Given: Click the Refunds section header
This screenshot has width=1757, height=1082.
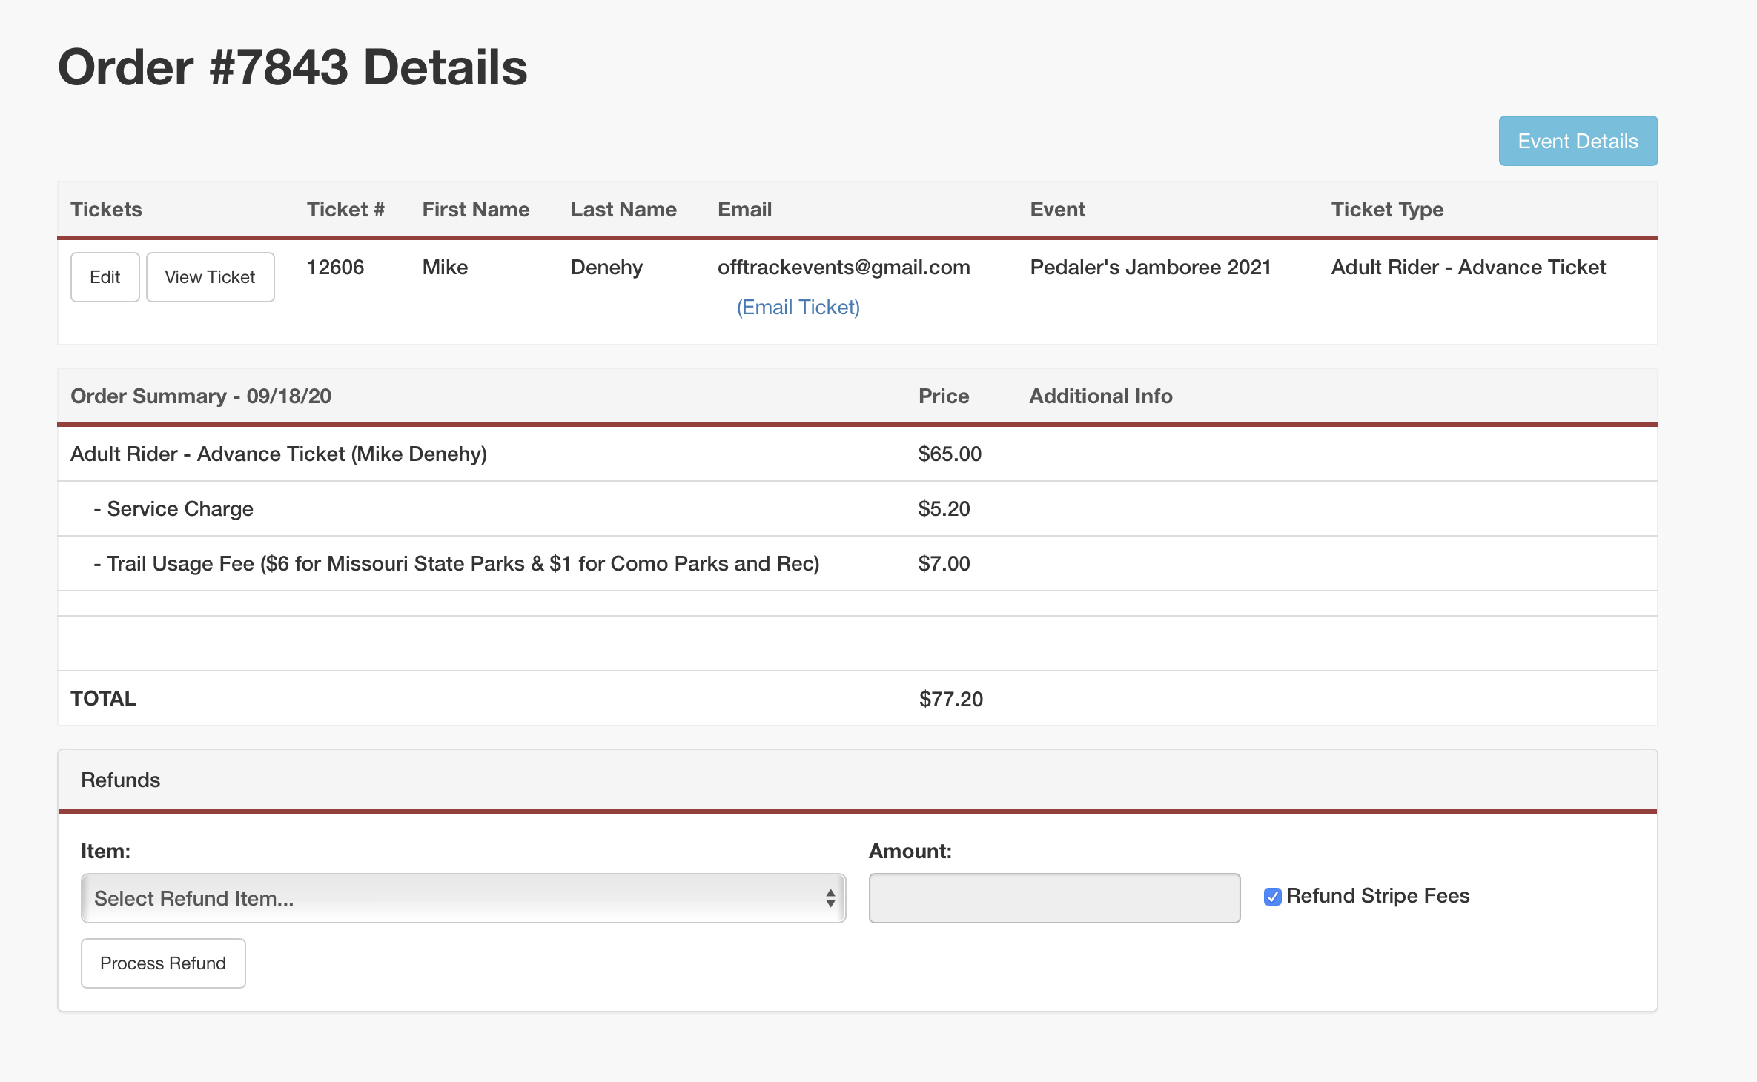Looking at the screenshot, I should tap(121, 780).
